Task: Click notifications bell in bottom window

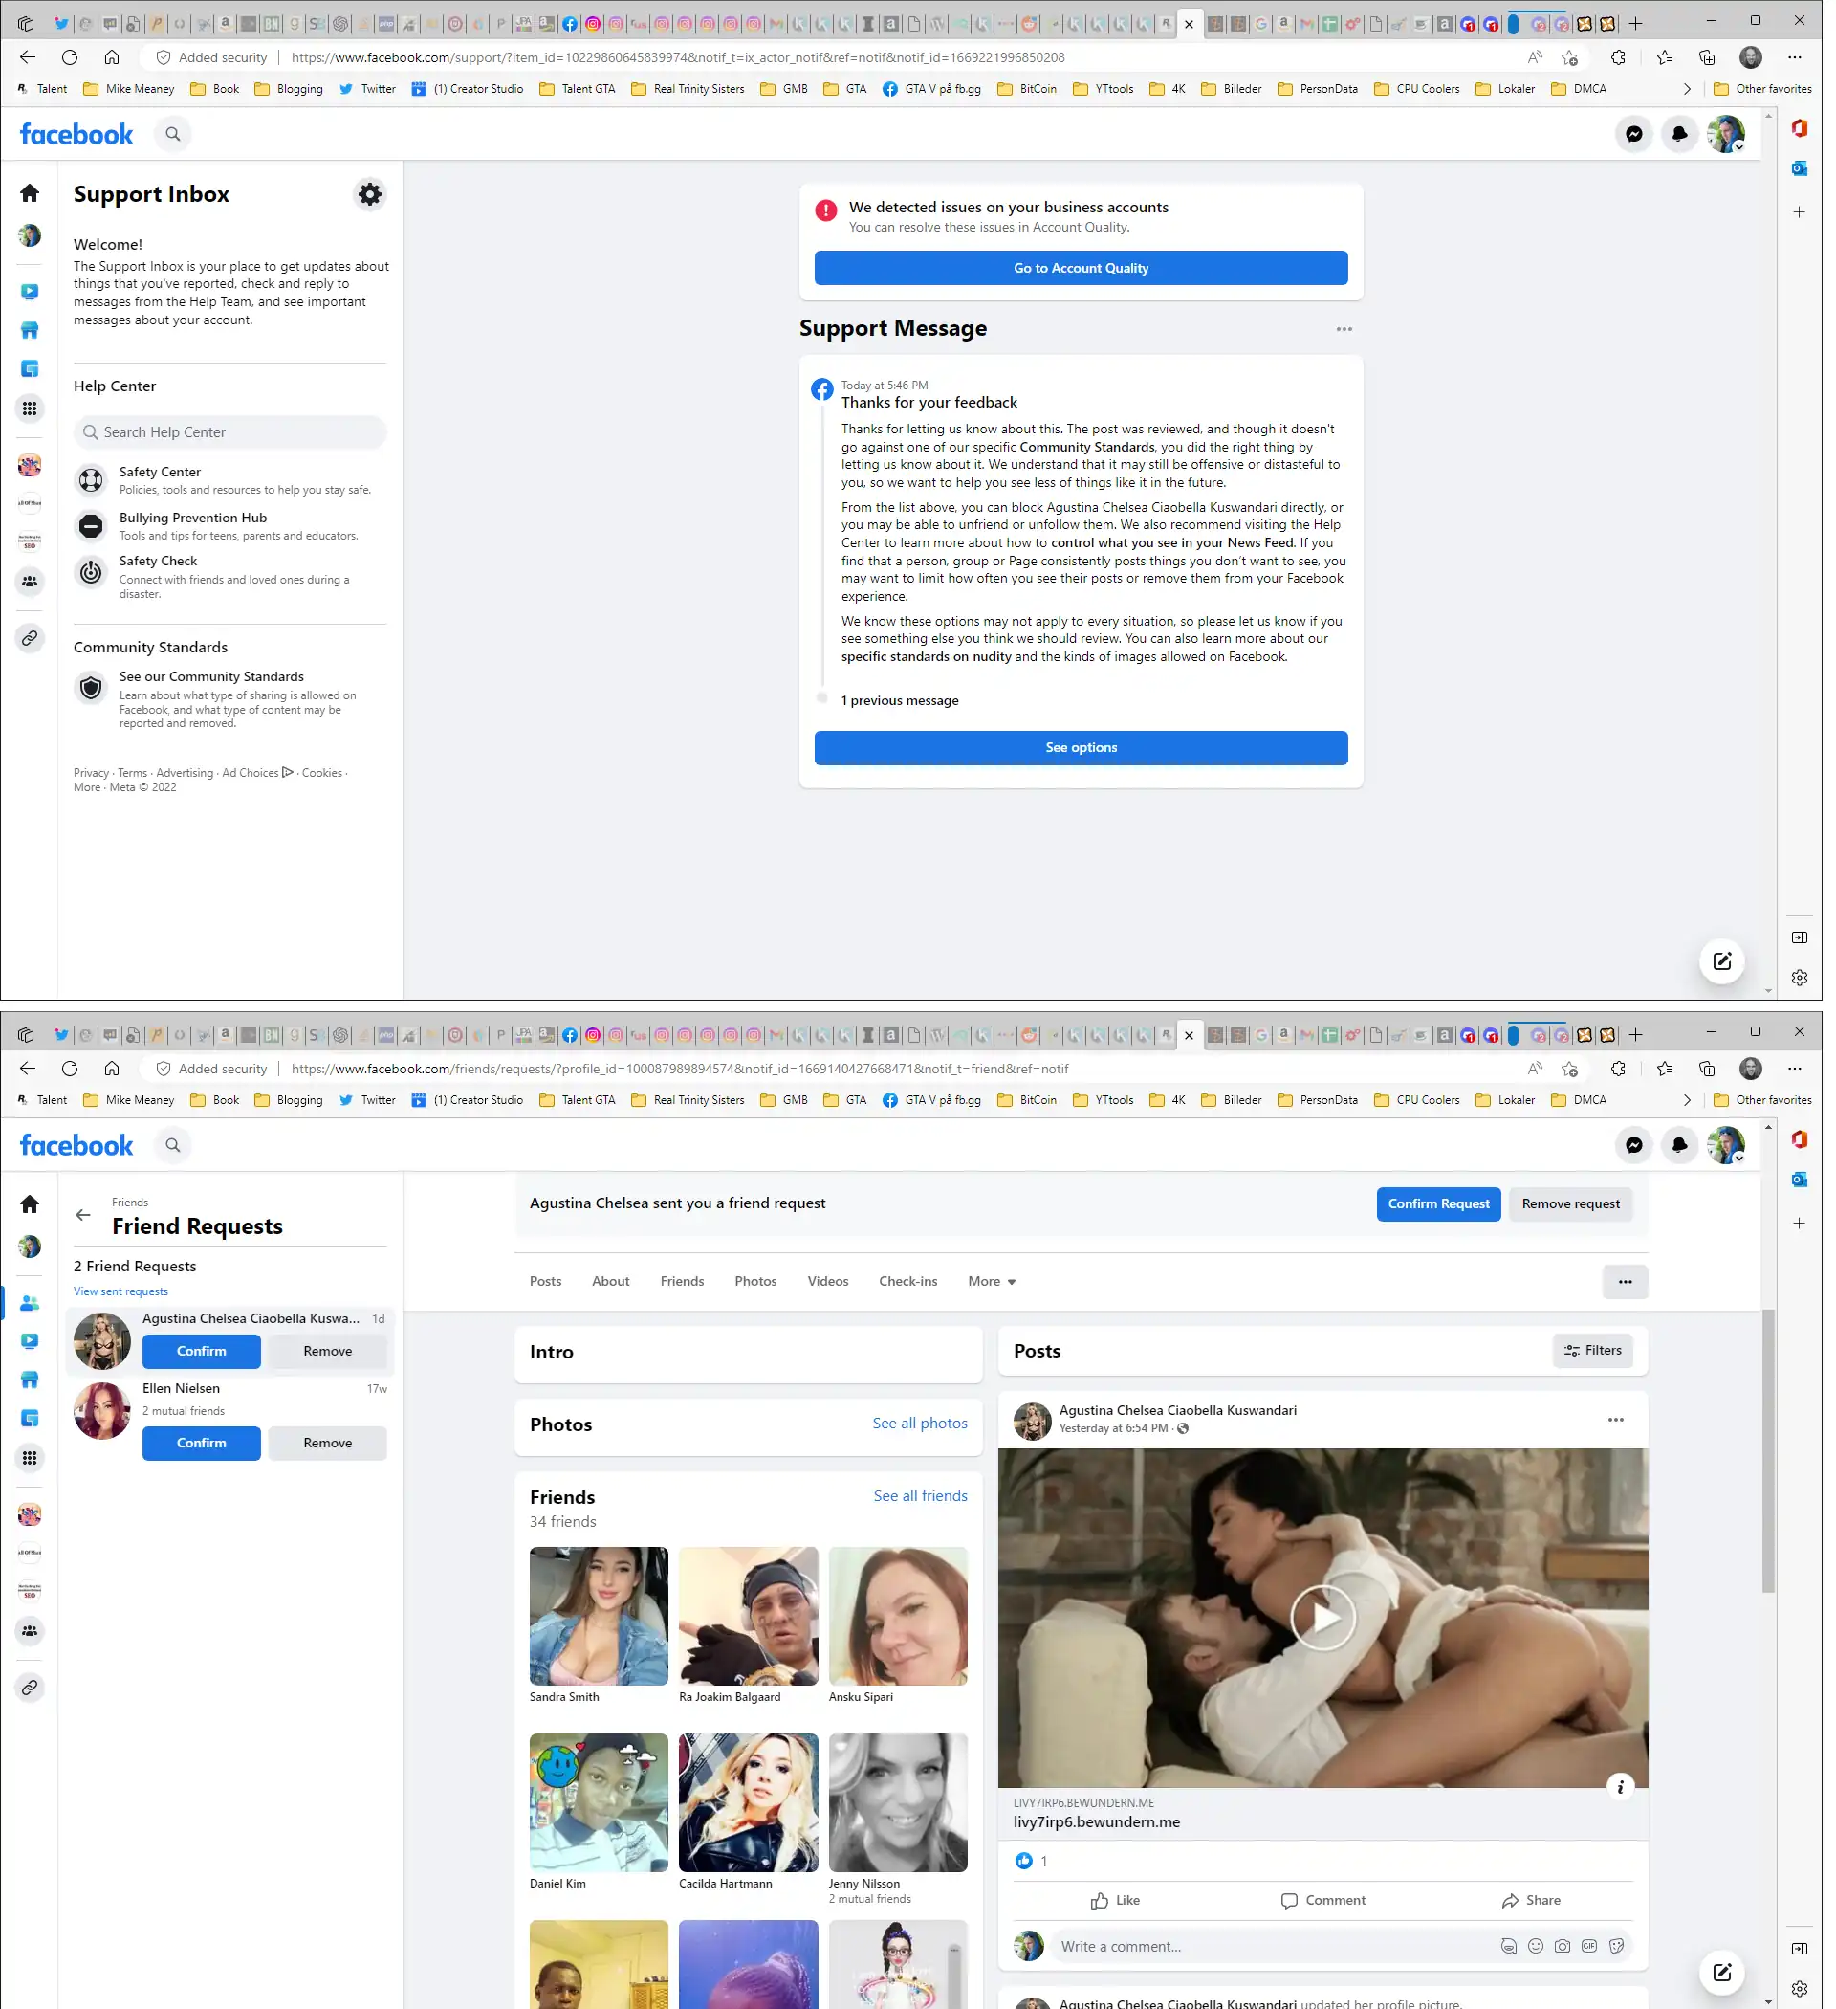Action: [x=1679, y=1145]
